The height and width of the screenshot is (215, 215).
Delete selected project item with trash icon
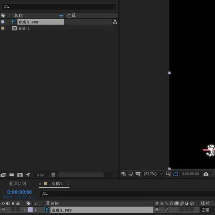point(53,175)
